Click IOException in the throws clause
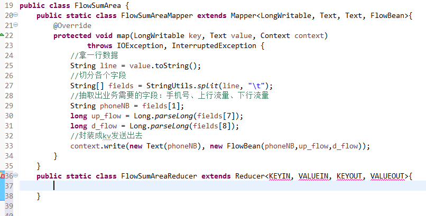Image resolution: width=426 pixels, height=216 pixels. click(x=140, y=45)
